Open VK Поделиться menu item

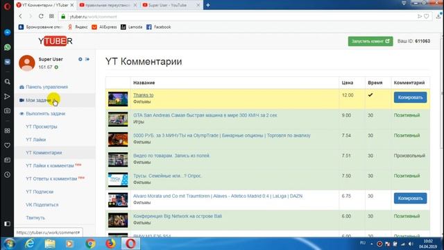(42, 205)
